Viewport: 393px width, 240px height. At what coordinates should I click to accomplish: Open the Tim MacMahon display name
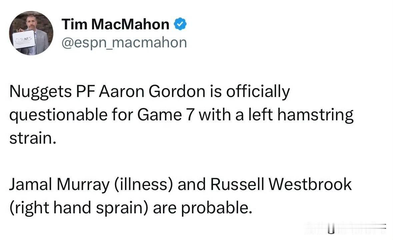tap(115, 24)
